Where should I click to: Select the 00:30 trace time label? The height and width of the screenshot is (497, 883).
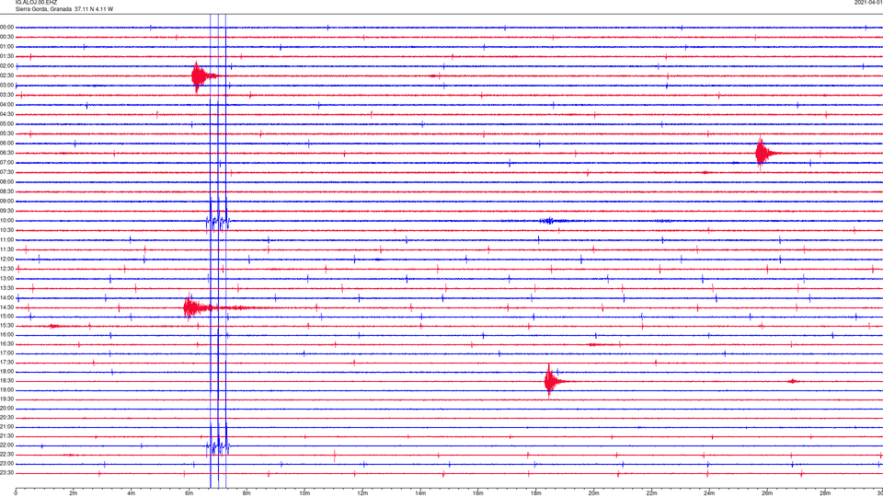pos(7,37)
